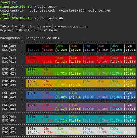Click the [1;36m cell on black background
Screen dimensions: 137x138
tap(116, 50)
